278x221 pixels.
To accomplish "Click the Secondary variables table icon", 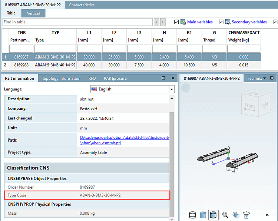I will pyautogui.click(x=228, y=22).
